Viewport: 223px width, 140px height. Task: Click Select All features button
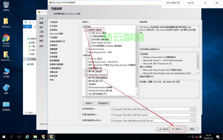[89, 103]
